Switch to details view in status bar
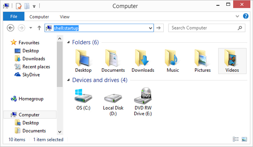The height and width of the screenshot is (147, 253). [236, 139]
